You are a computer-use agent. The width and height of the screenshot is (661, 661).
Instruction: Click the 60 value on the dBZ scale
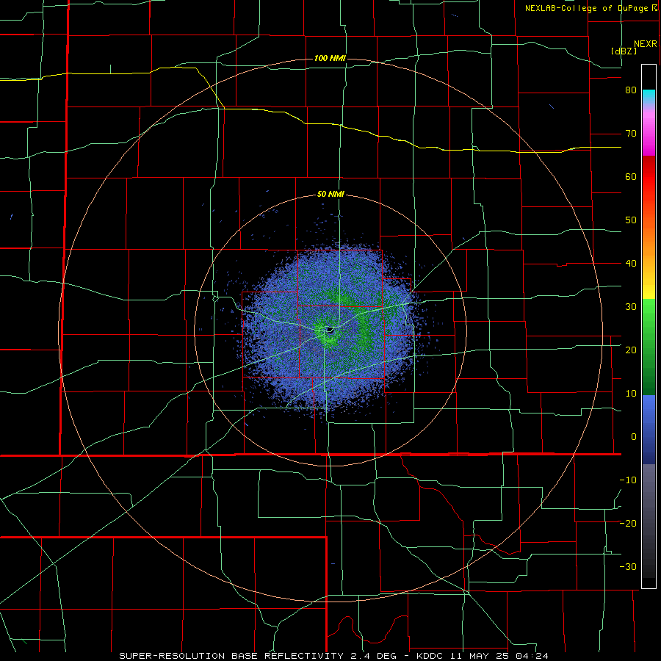(x=631, y=176)
